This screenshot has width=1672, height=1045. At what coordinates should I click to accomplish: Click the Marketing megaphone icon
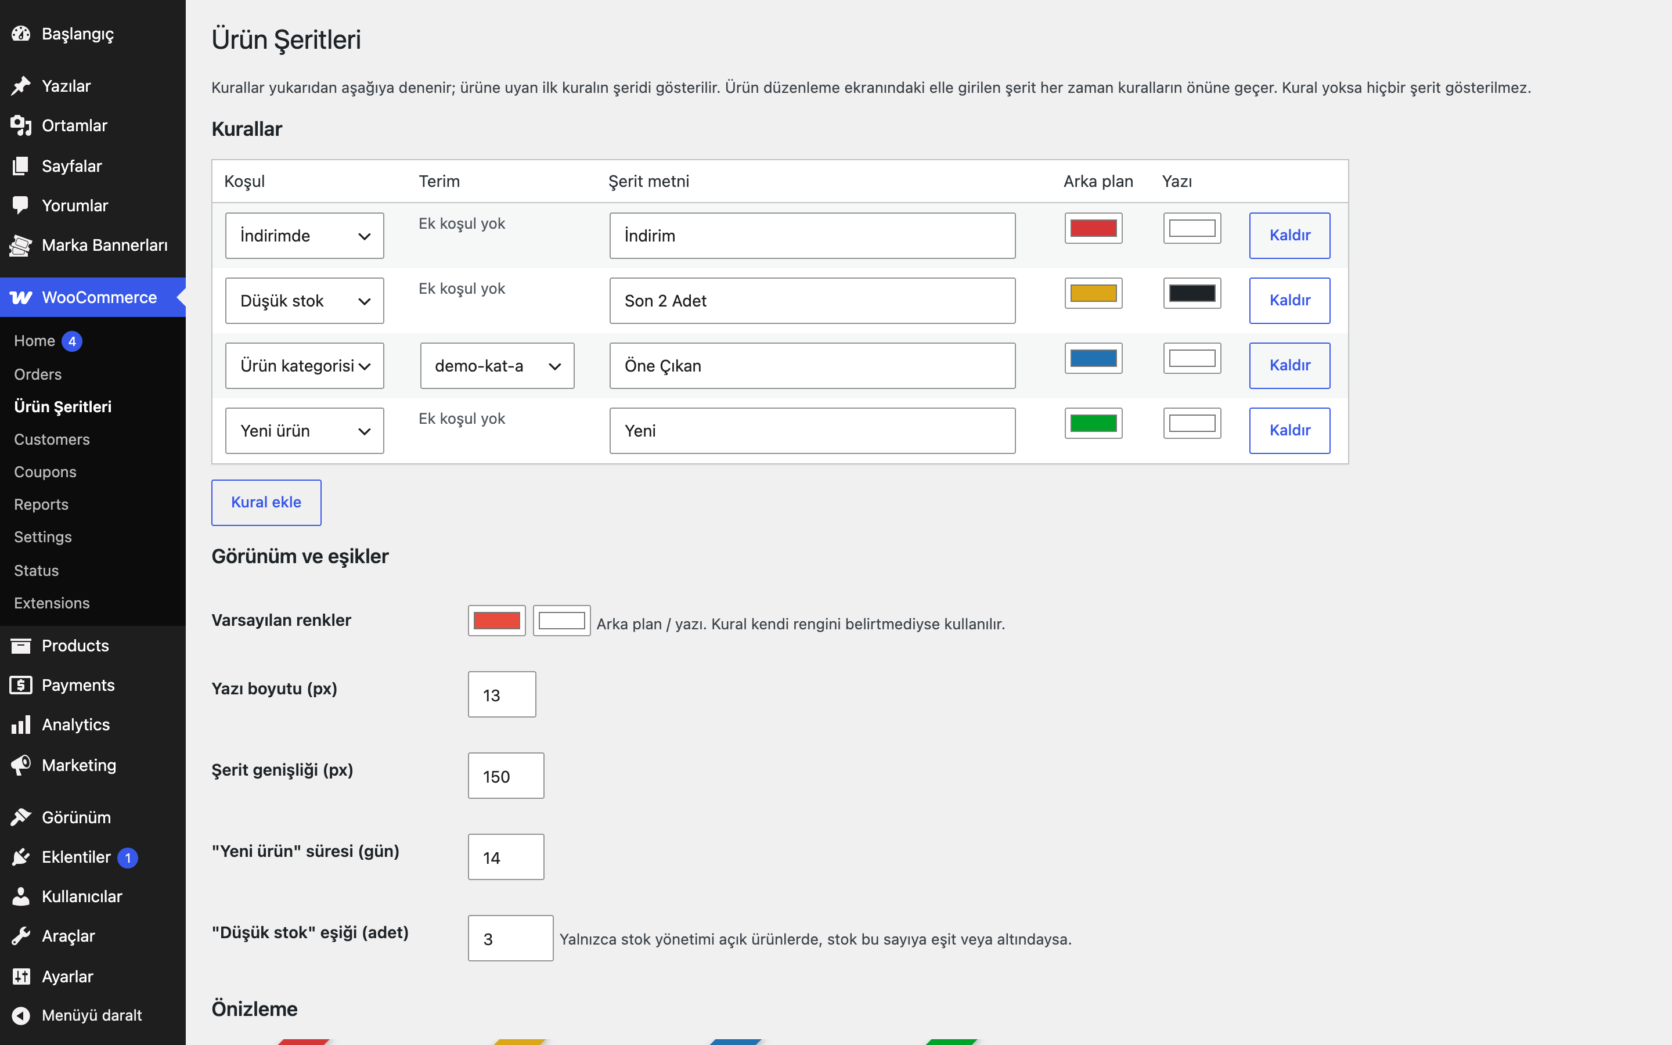pyautogui.click(x=21, y=765)
